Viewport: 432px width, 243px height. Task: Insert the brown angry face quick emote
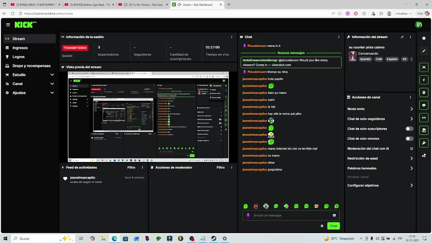256,206
